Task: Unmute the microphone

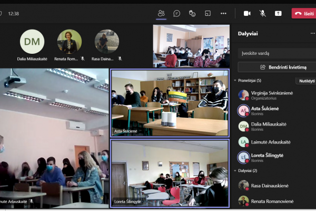Action: [262, 14]
